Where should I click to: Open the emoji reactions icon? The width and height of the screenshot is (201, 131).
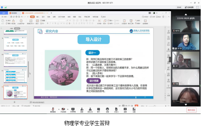[107, 110]
